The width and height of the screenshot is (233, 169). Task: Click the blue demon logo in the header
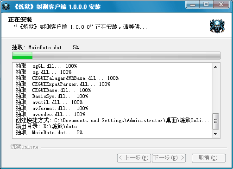point(217,26)
